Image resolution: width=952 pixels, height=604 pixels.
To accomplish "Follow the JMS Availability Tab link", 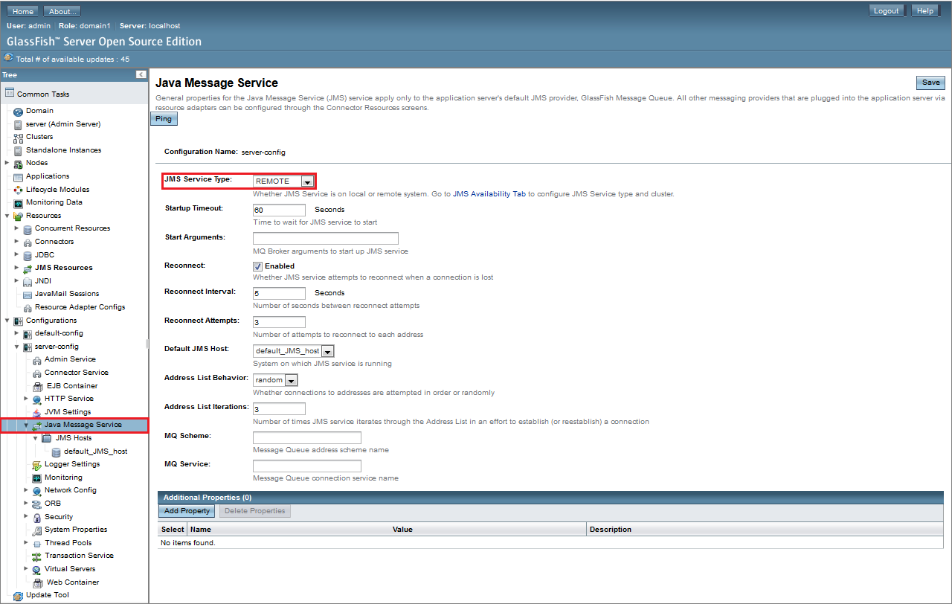I will (x=489, y=194).
